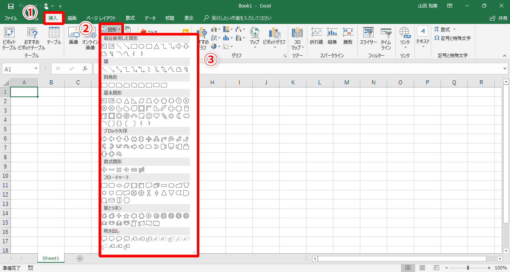Screen dimensions: 510x272
Task: Click the zoom slider handle
Action: 468,268
